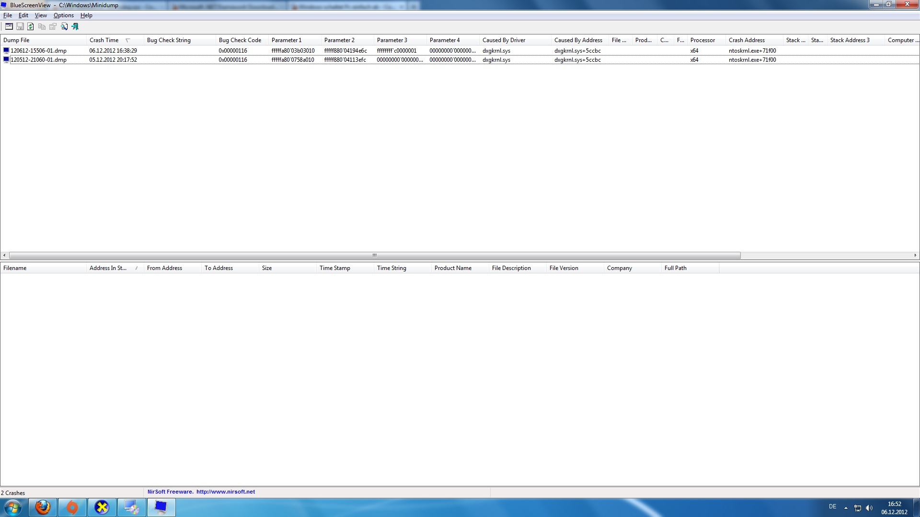Open the Options menu
The height and width of the screenshot is (517, 920).
[x=63, y=15]
